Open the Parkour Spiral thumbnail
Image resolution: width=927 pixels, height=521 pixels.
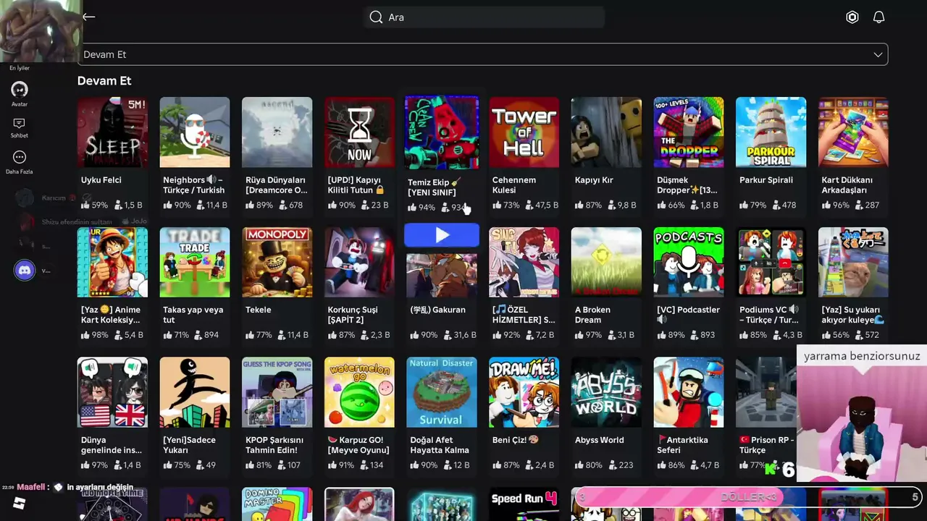(771, 132)
